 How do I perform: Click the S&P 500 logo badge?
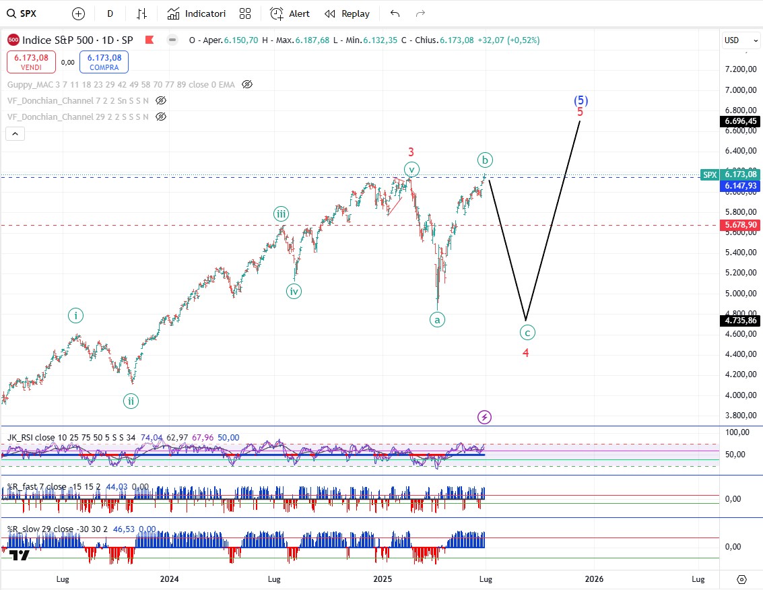13,40
